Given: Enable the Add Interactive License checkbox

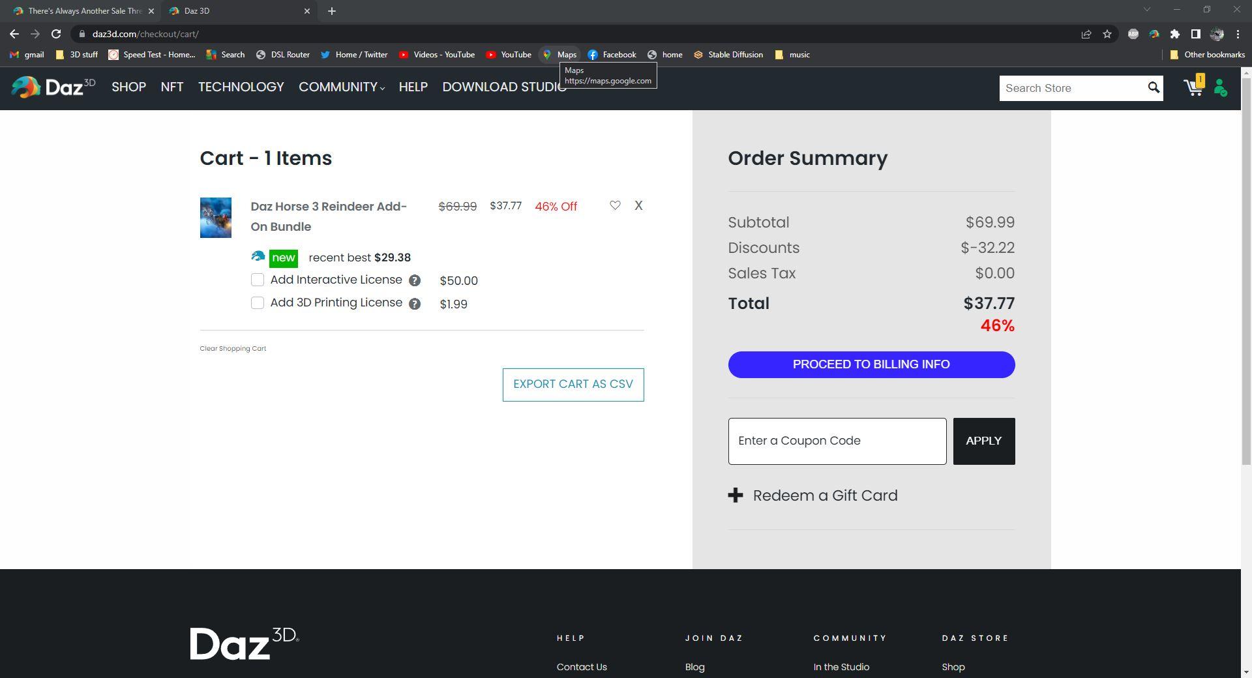Looking at the screenshot, I should [258, 280].
